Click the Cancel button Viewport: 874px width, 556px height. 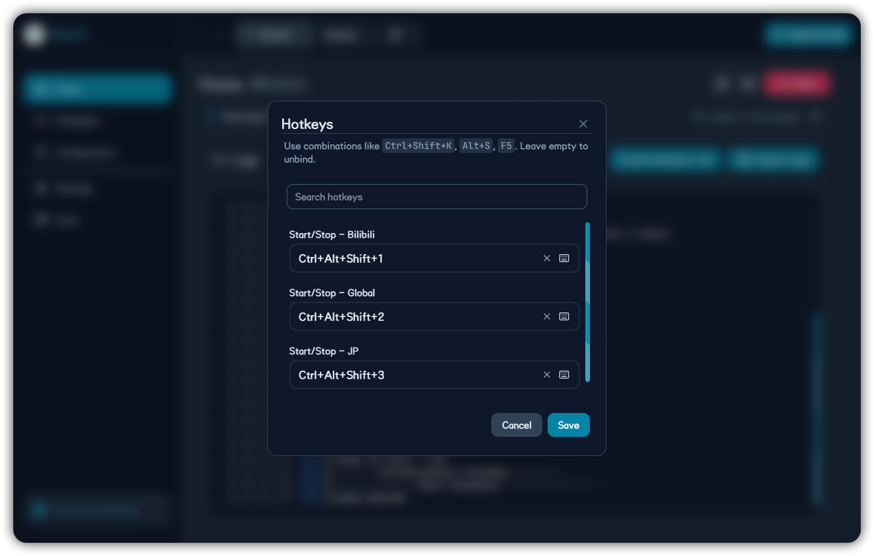coord(516,425)
